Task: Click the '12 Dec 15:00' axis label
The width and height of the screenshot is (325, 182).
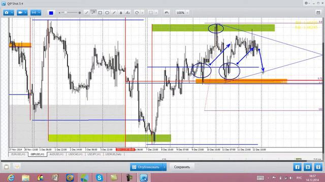Action: point(259,150)
